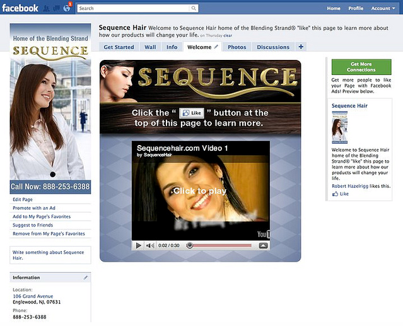Click Robert Hazelrigg's name link
Viewport: 403px width, 326px height.
click(x=350, y=186)
